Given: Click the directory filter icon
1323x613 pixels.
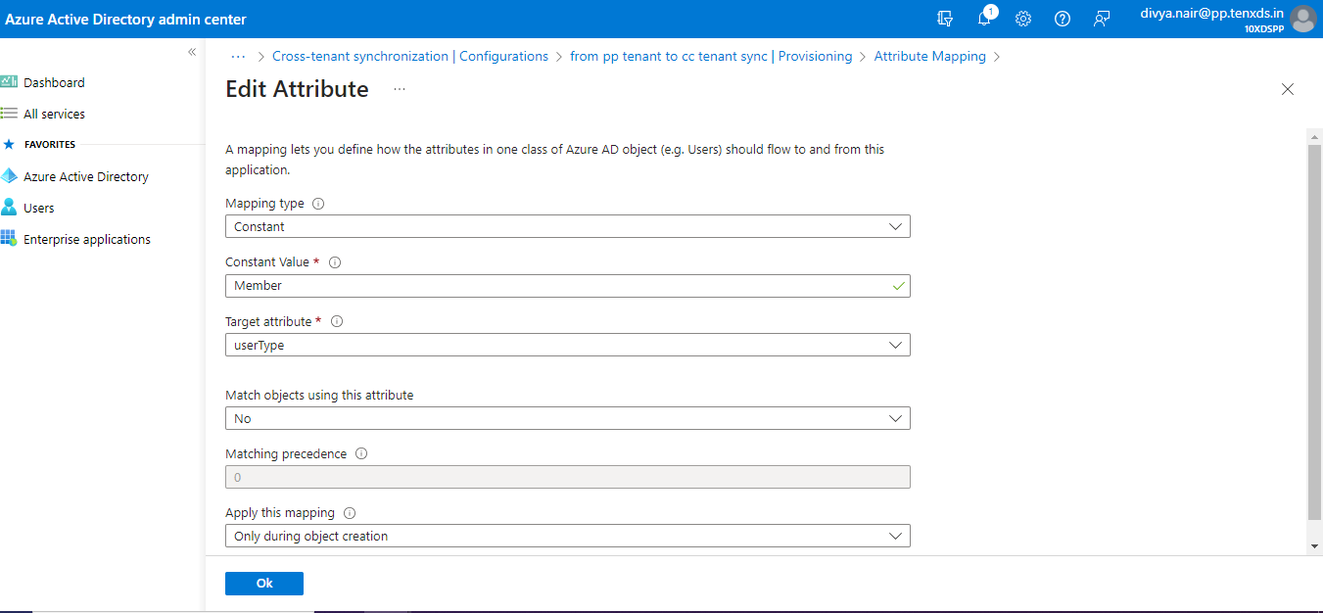Looking at the screenshot, I should coord(944,19).
